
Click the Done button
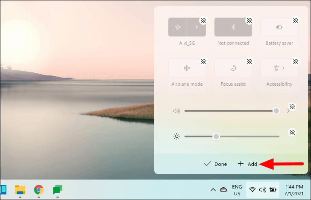215,164
